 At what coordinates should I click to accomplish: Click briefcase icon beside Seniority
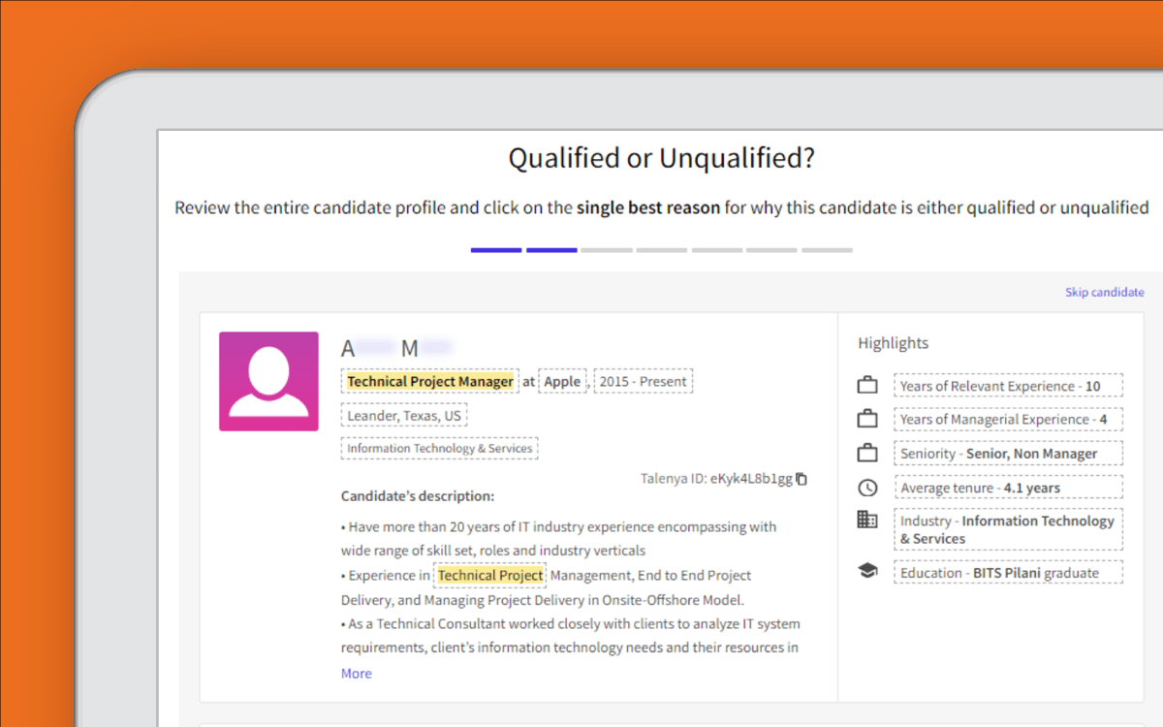(x=867, y=453)
